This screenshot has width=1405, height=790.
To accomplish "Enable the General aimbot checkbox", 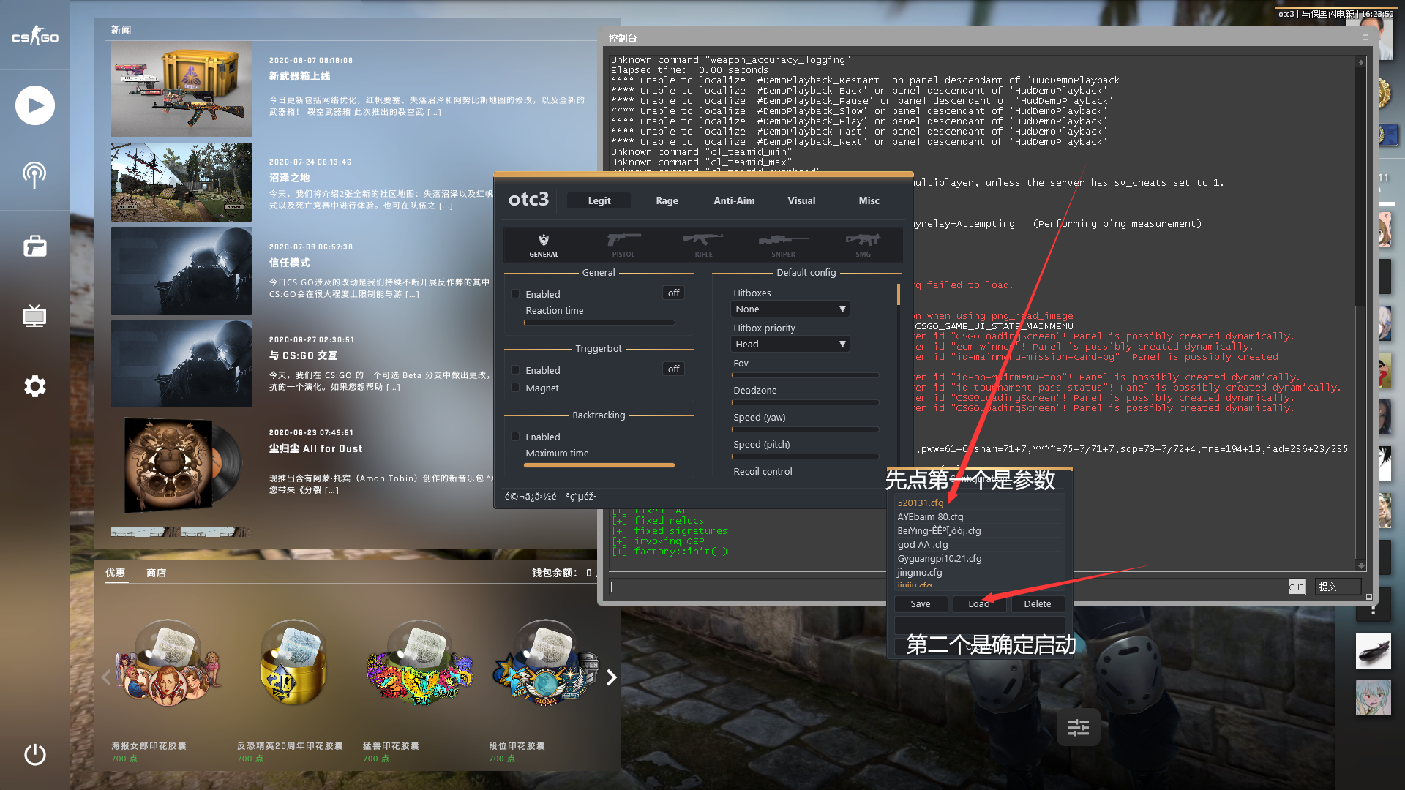I will (515, 294).
